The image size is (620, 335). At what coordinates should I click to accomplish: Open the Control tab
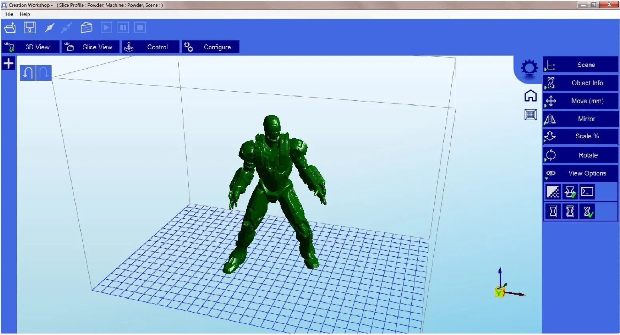click(x=150, y=47)
